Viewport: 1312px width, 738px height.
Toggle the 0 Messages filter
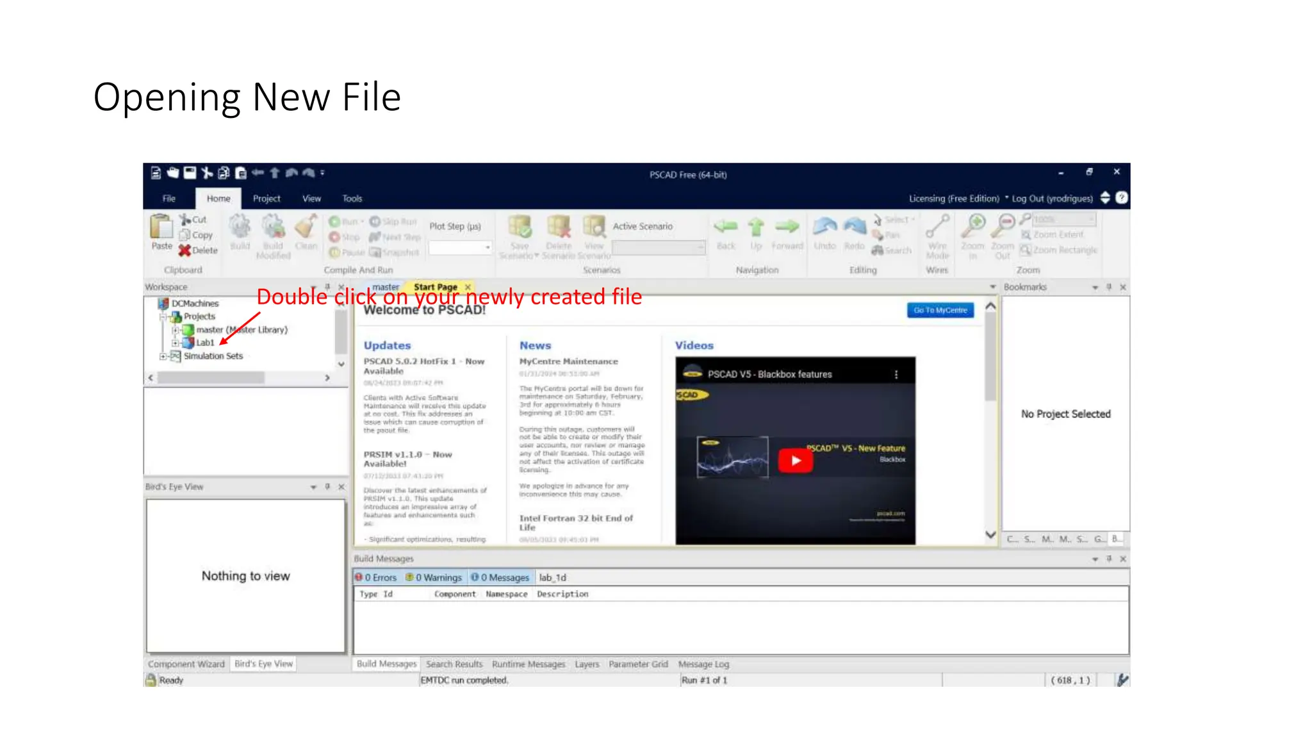500,577
